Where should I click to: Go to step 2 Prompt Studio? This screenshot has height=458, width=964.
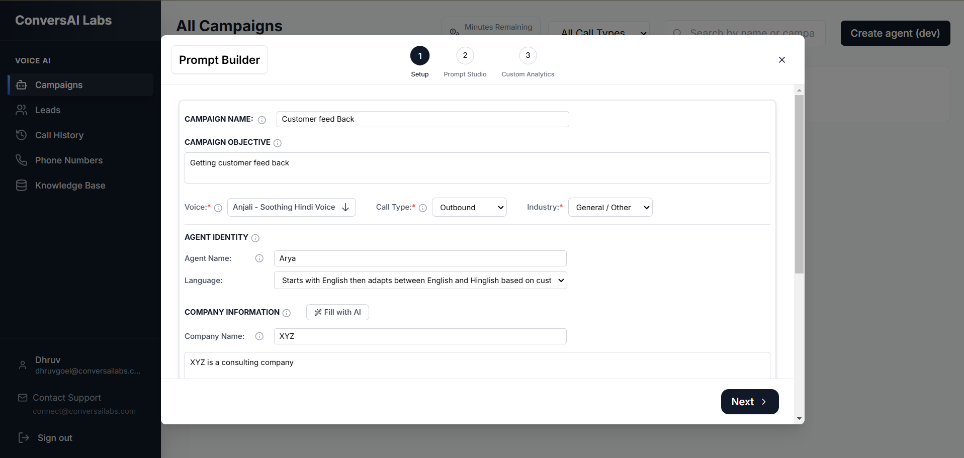click(465, 55)
